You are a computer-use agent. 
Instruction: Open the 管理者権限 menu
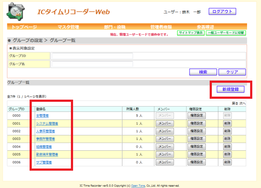point(161,27)
